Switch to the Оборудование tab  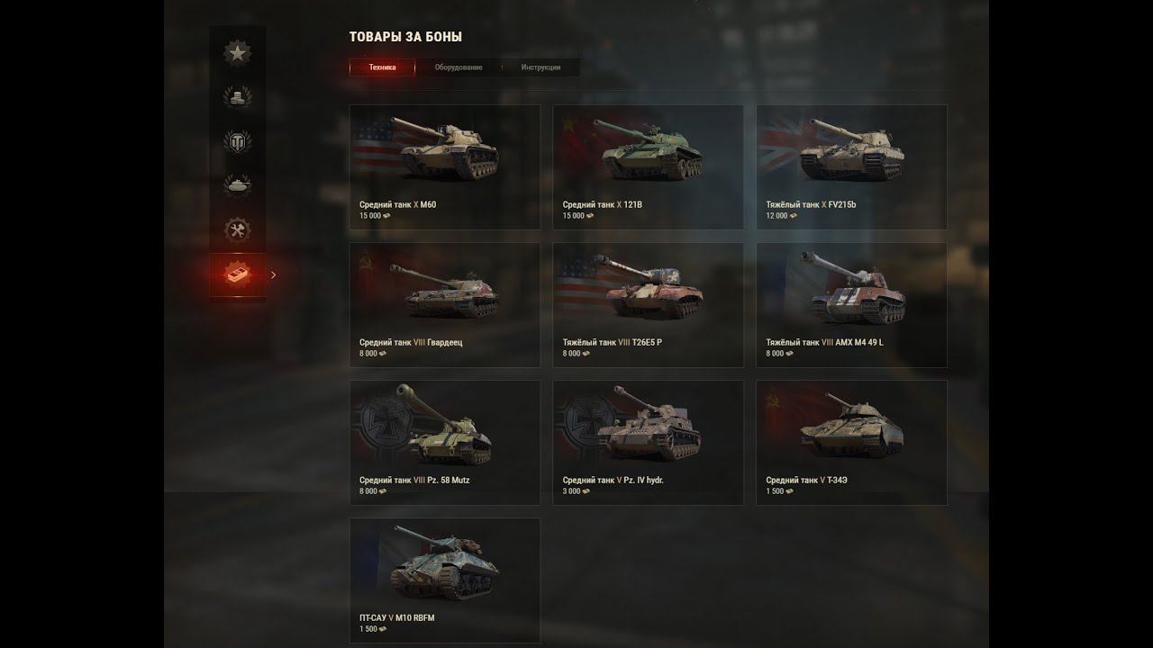[x=458, y=67]
